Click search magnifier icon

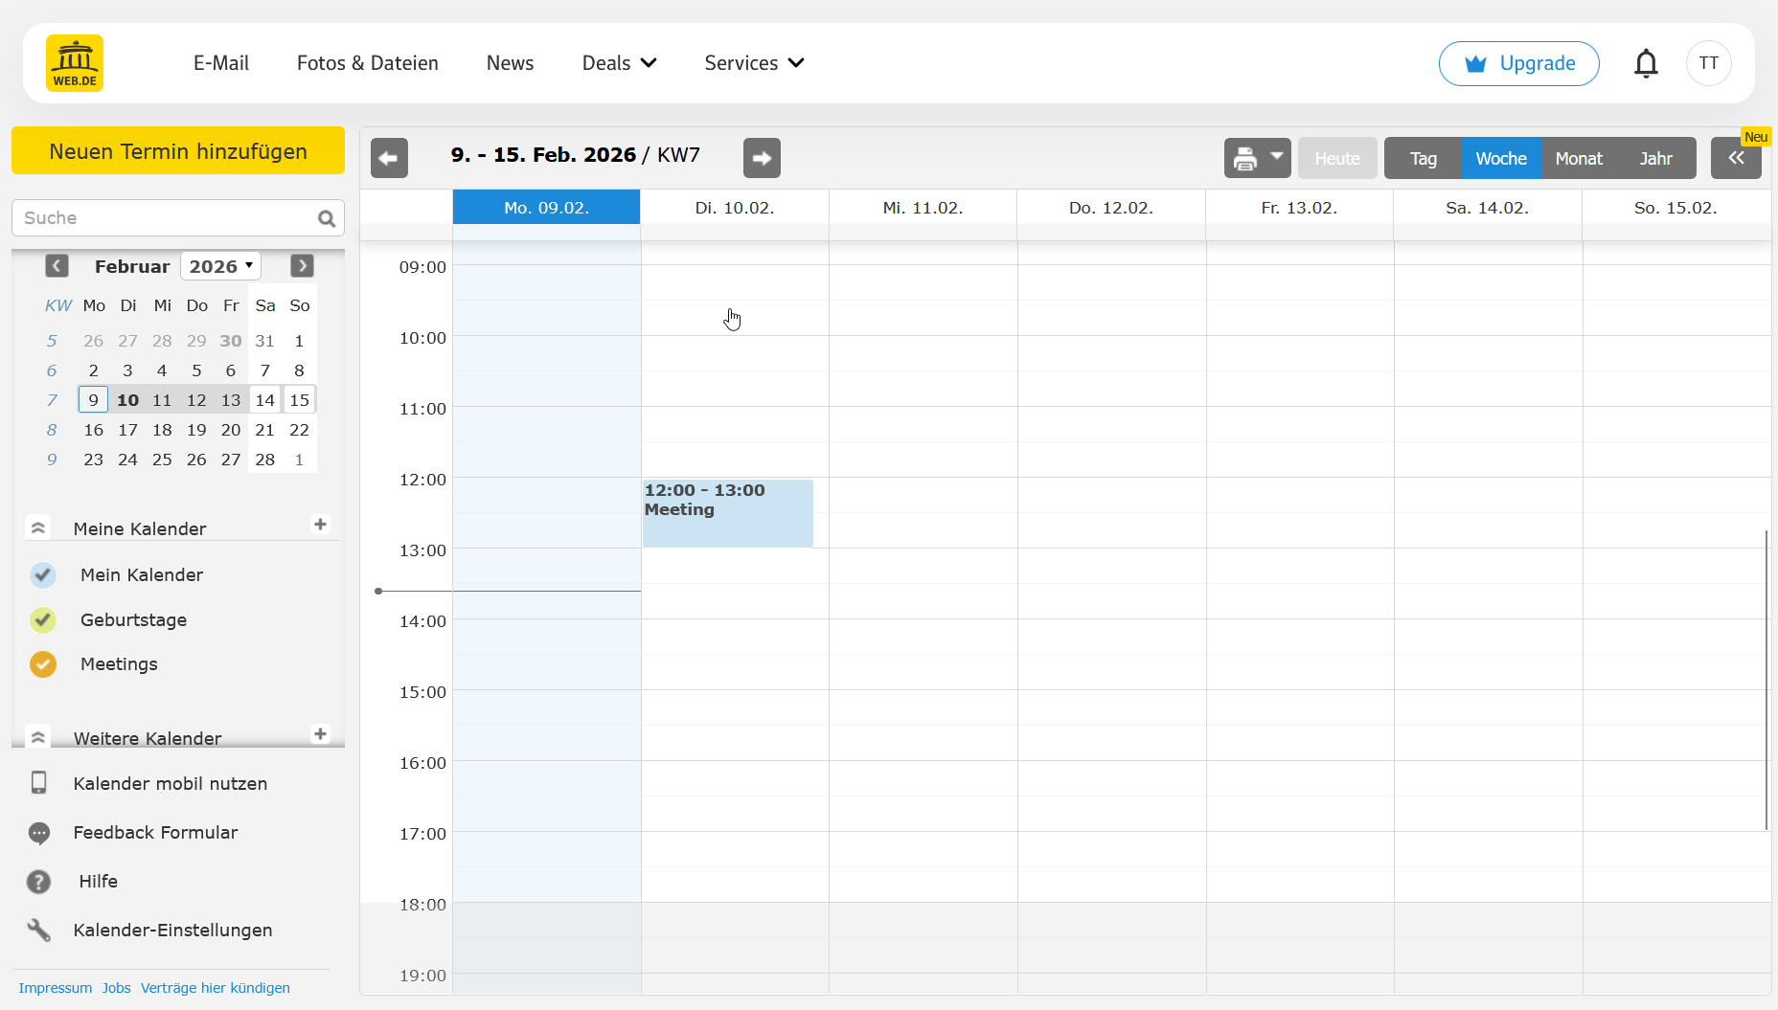tap(327, 218)
